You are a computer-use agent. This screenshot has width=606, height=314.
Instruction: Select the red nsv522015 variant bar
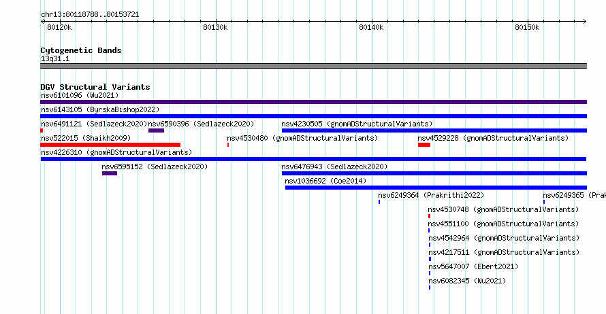click(x=110, y=145)
